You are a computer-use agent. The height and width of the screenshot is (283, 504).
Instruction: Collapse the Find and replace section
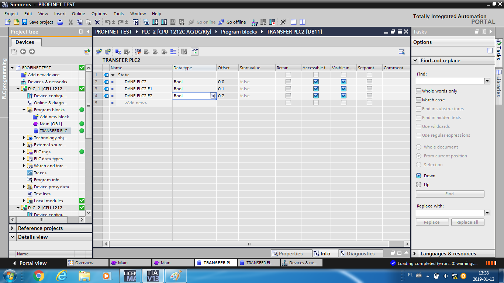tap(415, 60)
